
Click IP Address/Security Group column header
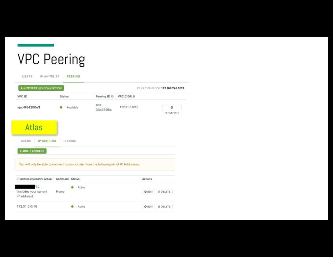[x=34, y=179]
